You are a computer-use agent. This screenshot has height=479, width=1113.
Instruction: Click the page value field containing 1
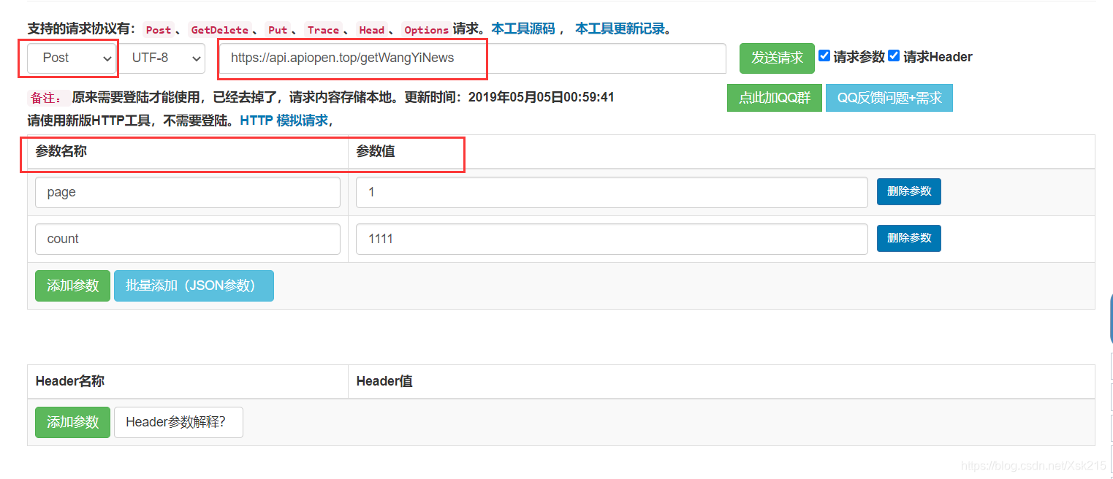point(612,192)
